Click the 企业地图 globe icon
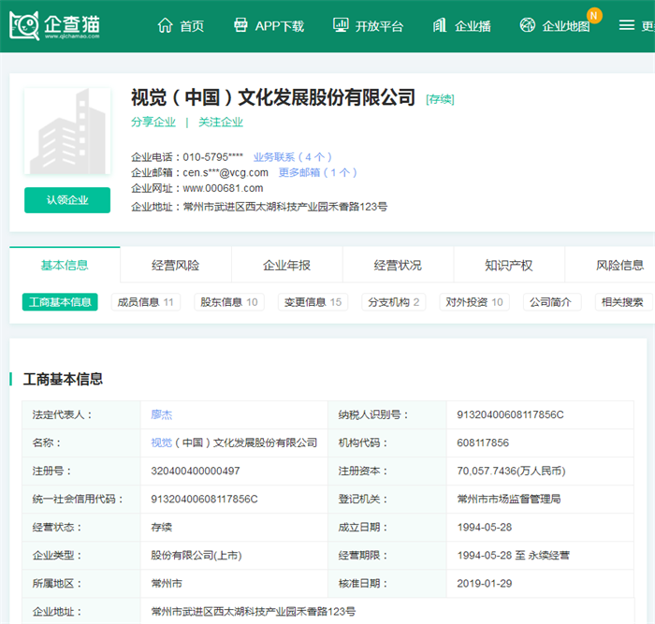Viewport: 655px width, 624px height. click(x=528, y=25)
